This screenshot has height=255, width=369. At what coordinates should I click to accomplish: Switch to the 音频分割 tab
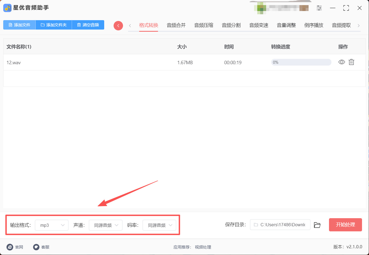[231, 25]
